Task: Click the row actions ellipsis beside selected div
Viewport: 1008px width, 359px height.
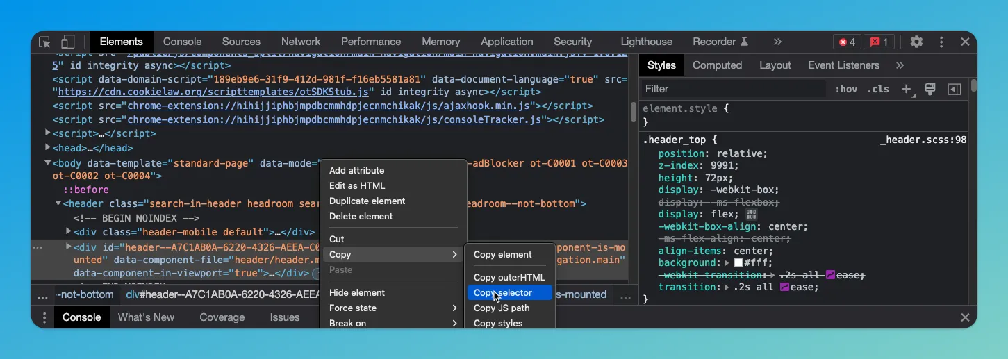Action: click(x=38, y=247)
